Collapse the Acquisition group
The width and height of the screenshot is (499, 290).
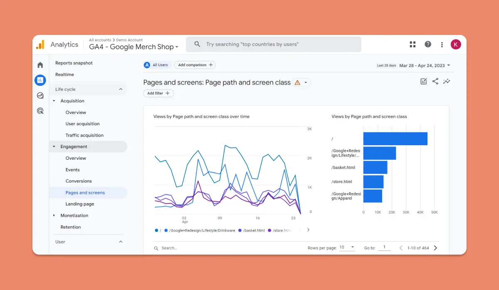coord(54,101)
